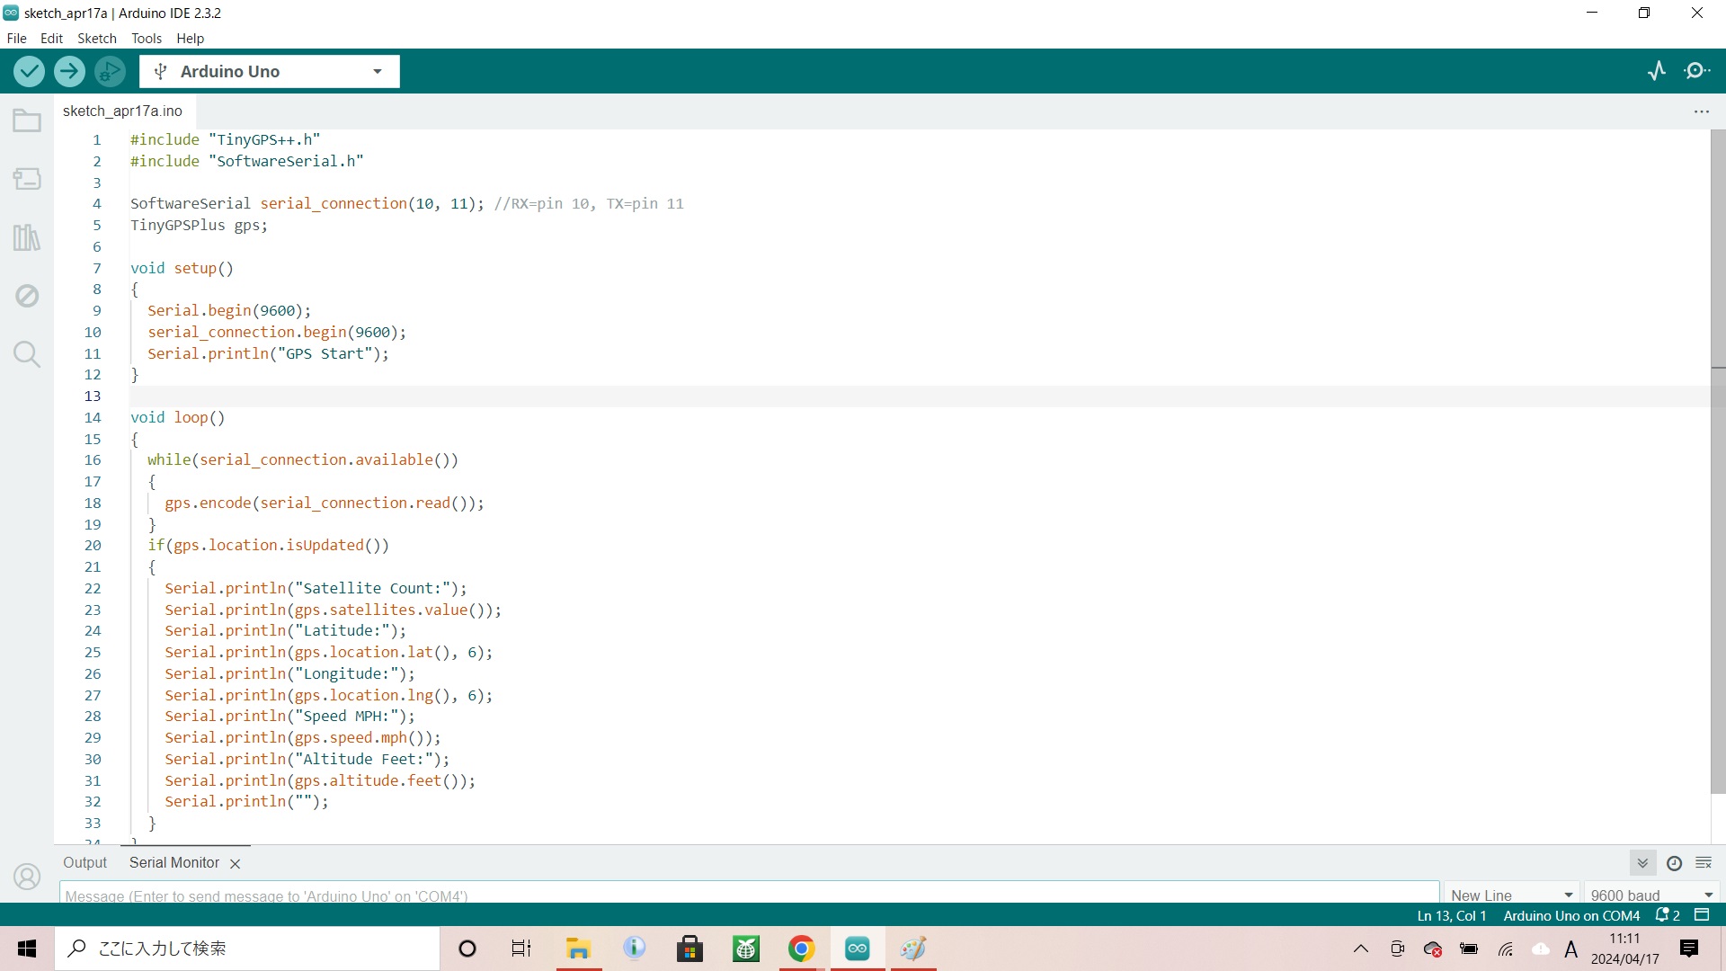Open the Tools menu
The height and width of the screenshot is (971, 1726).
tap(147, 39)
